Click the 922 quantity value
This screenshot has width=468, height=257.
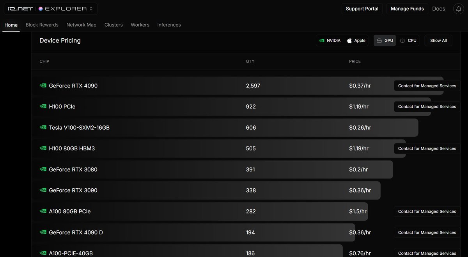point(251,107)
